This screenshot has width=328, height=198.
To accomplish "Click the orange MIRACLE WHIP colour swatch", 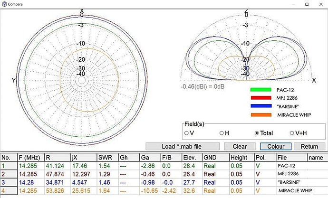I will (x=261, y=114).
